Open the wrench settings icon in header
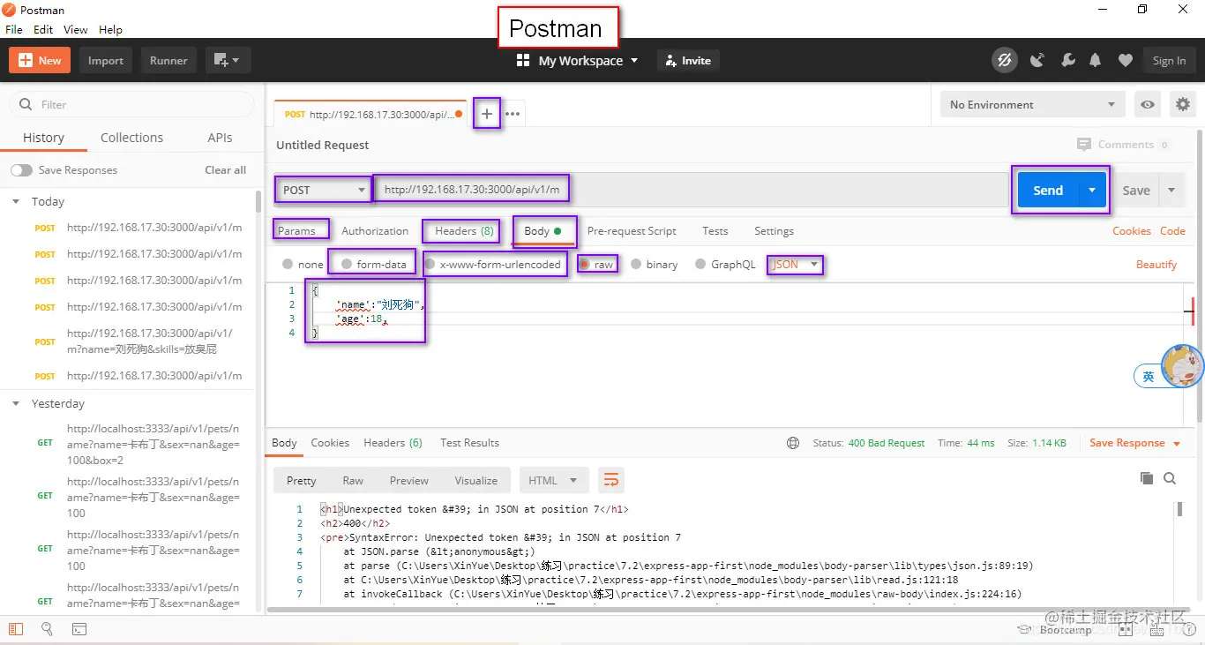Viewport: 1205px width, 645px height. pyautogui.click(x=1067, y=60)
